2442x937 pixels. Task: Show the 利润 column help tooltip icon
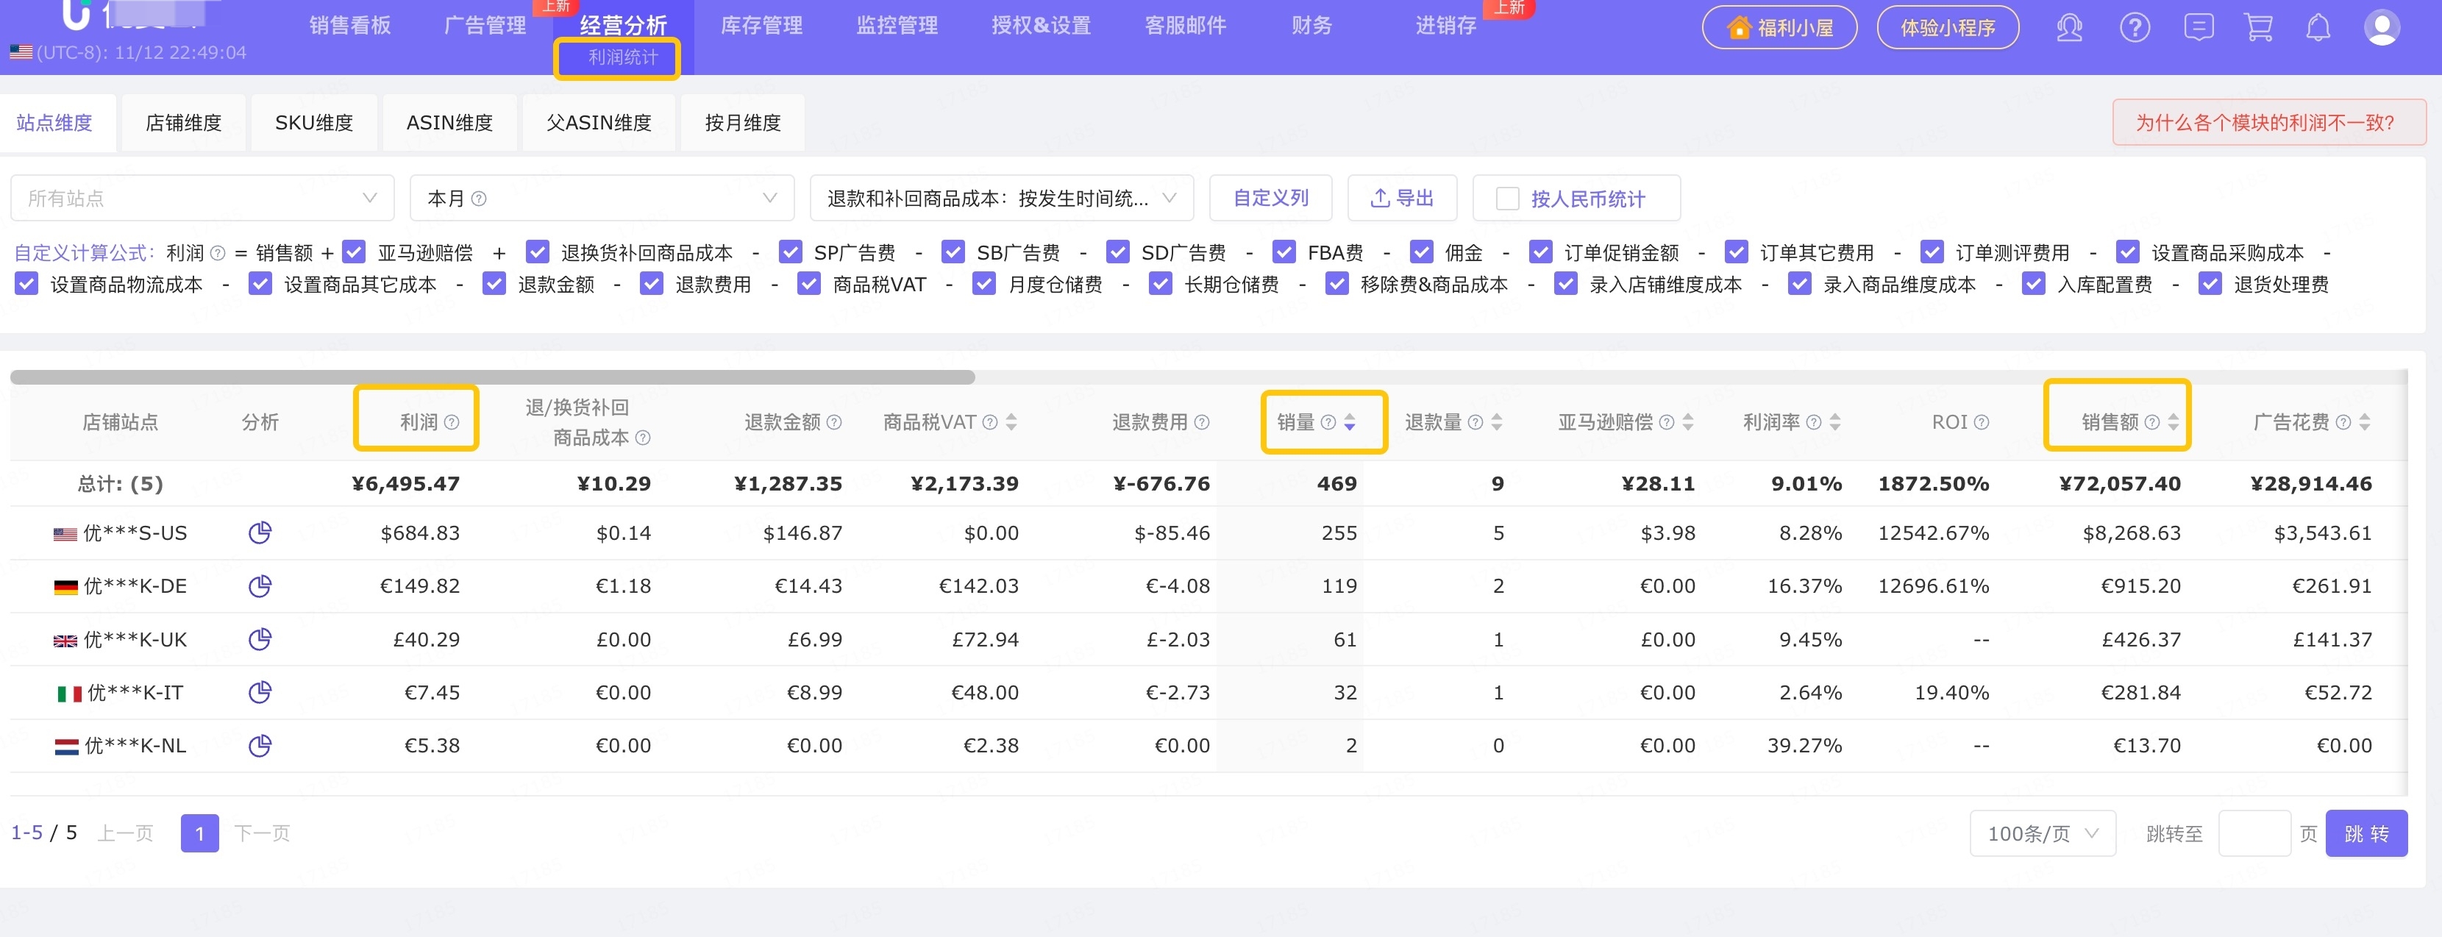coord(451,423)
